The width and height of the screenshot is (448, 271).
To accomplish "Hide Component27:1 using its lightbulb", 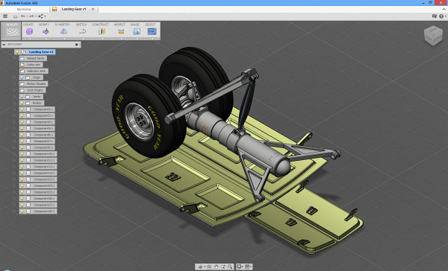I will [x=22, y=205].
